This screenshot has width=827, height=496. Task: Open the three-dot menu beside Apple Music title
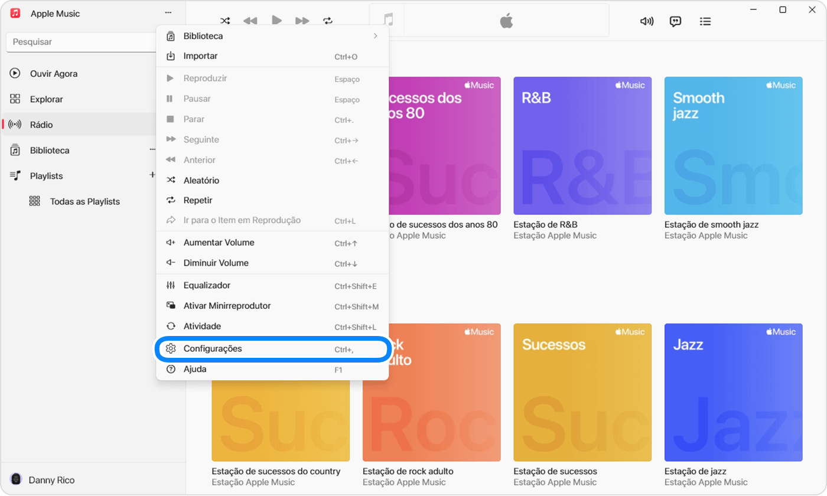pos(168,13)
